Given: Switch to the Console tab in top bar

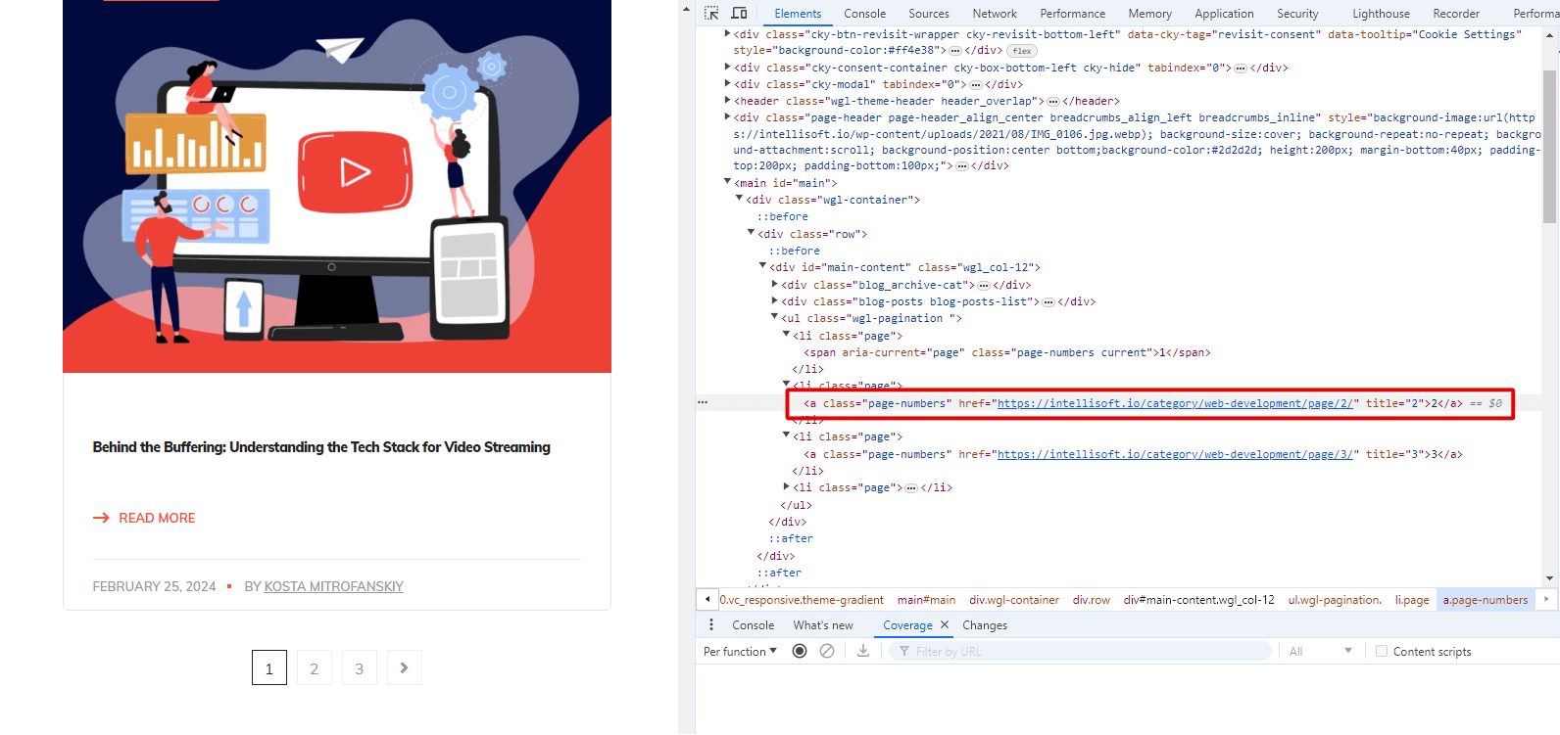Looking at the screenshot, I should click(x=864, y=14).
